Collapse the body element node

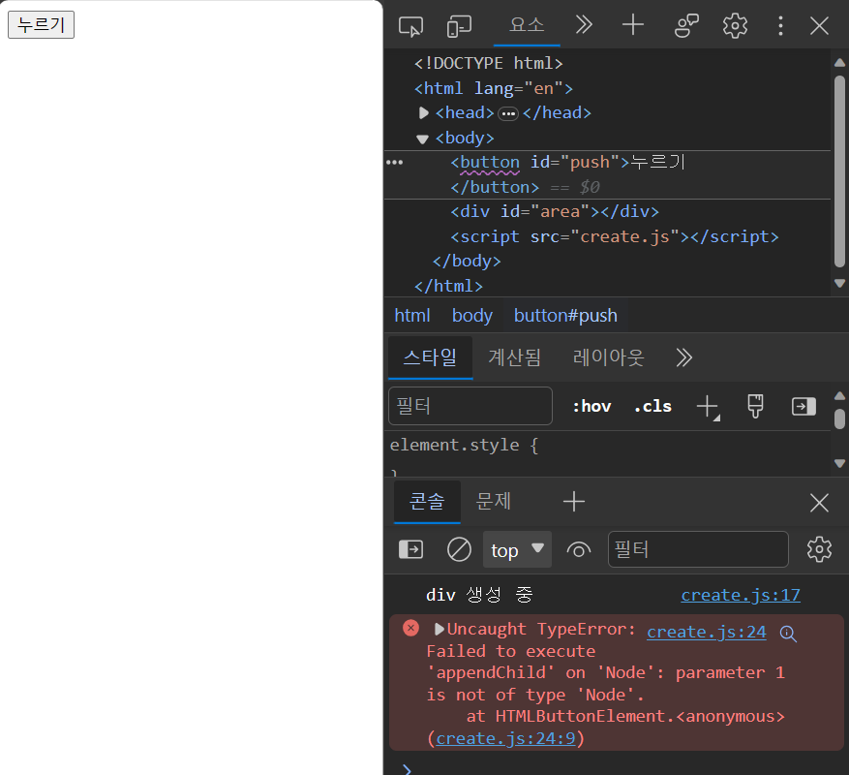point(422,139)
